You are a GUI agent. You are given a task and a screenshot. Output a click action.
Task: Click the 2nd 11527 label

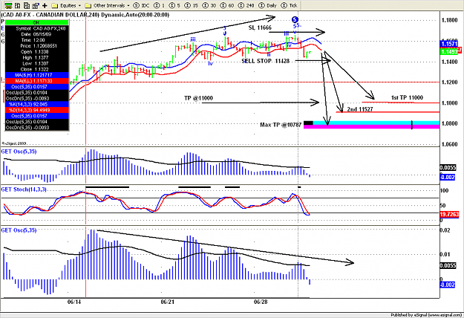coord(360,109)
